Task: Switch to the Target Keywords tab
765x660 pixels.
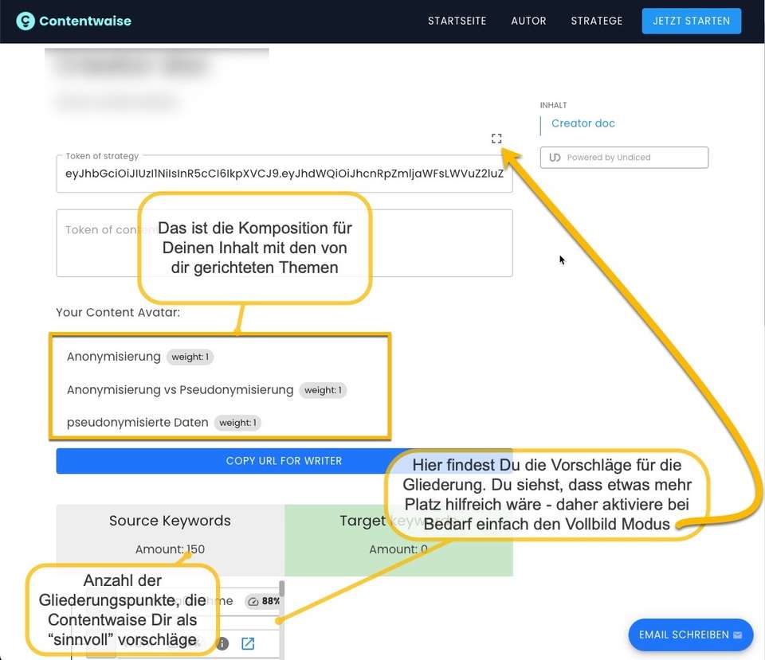Action: [x=363, y=521]
